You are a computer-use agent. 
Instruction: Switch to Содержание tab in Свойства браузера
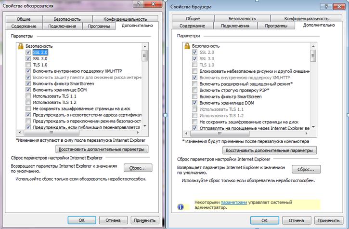(192, 26)
